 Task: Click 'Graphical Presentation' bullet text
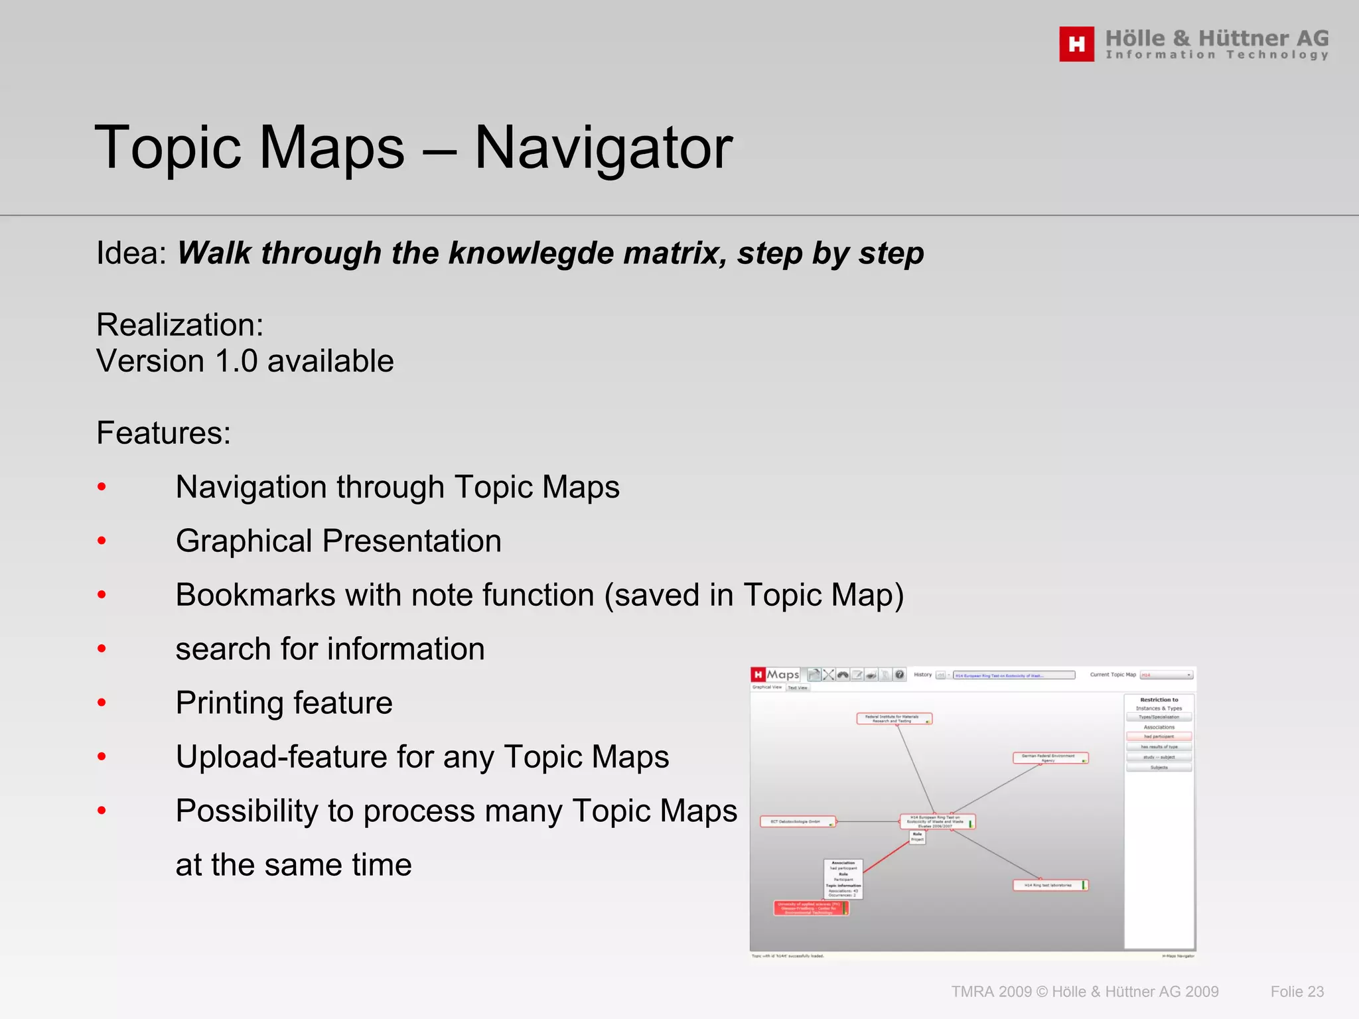coord(338,541)
